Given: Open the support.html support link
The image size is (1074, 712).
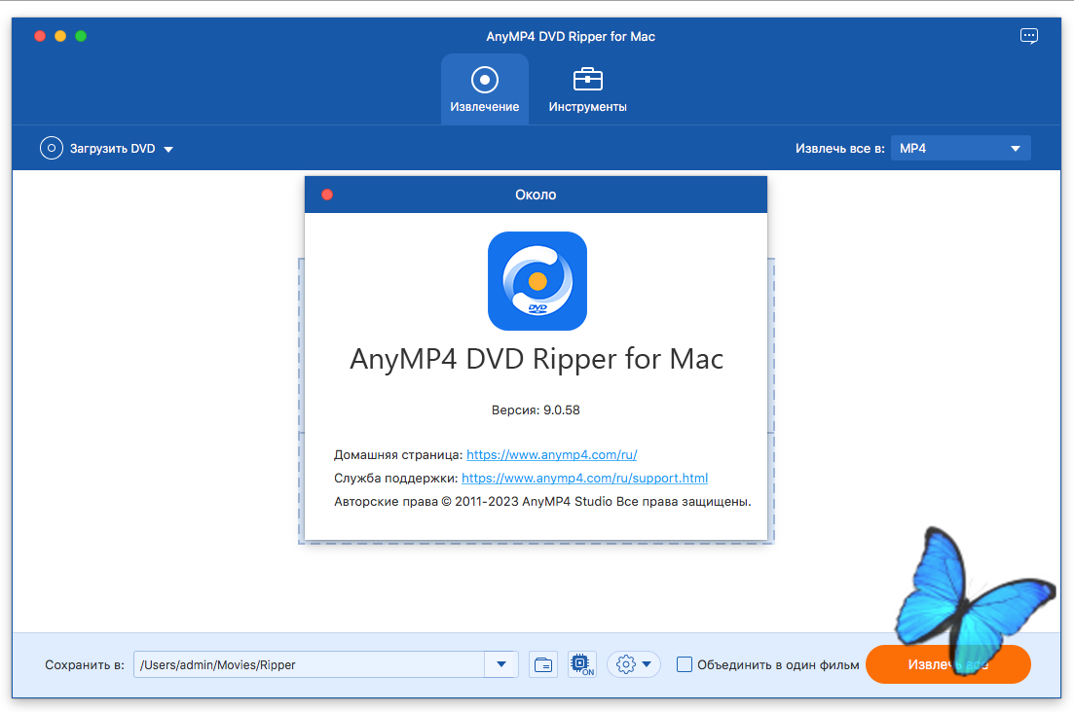Looking at the screenshot, I should pyautogui.click(x=584, y=479).
